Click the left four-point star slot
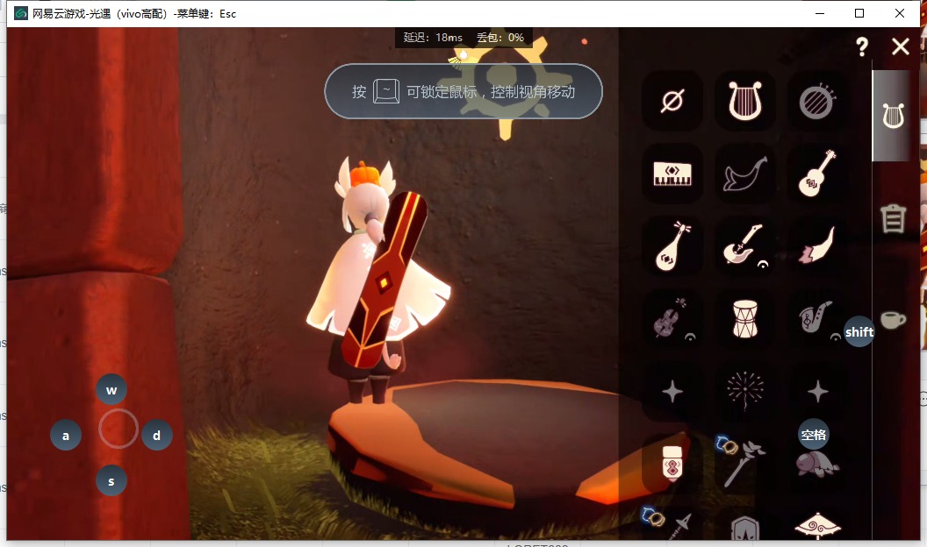Viewport: 927px width, 547px height. pyautogui.click(x=672, y=391)
